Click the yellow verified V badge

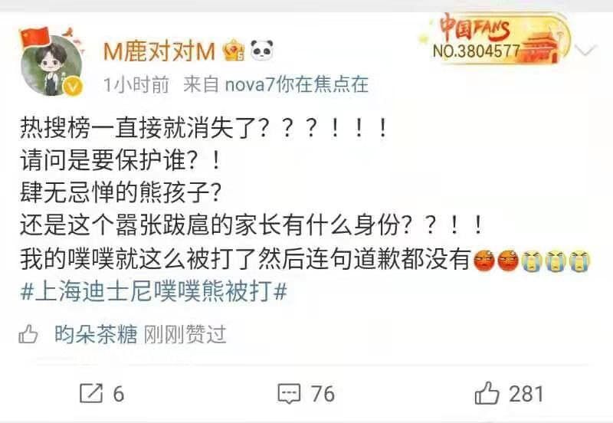(x=73, y=86)
